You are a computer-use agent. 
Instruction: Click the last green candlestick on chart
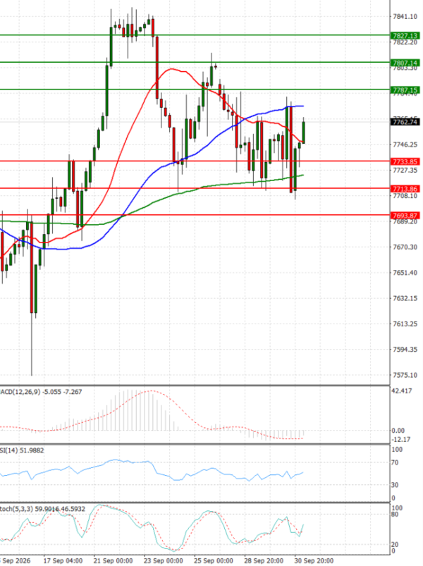[304, 132]
